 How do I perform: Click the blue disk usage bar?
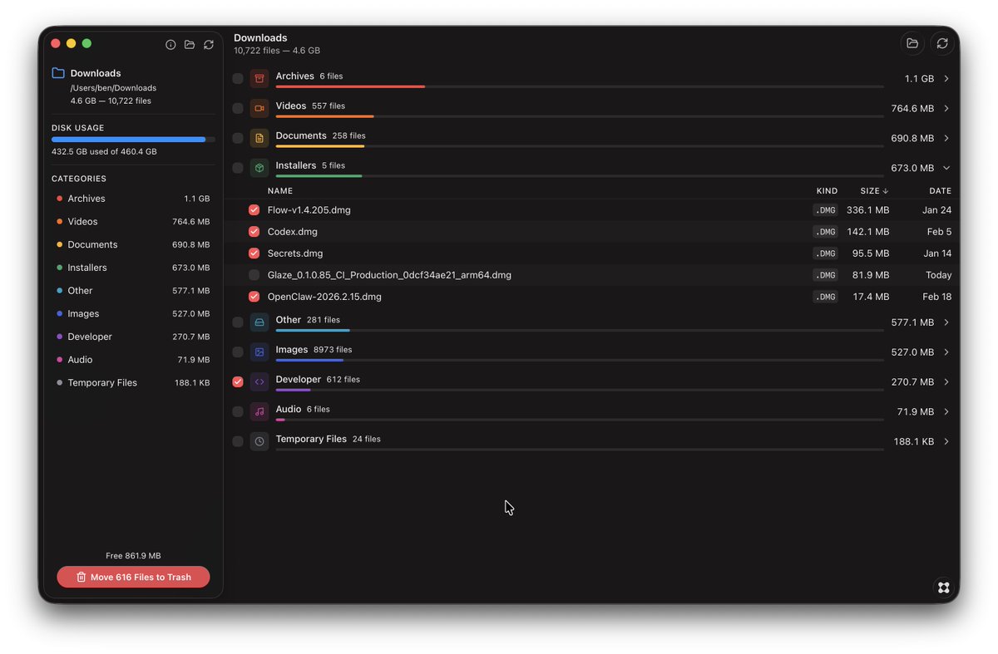[128, 140]
